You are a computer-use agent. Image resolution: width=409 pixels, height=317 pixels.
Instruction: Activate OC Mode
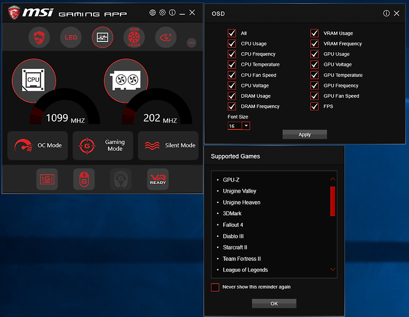coord(37,145)
